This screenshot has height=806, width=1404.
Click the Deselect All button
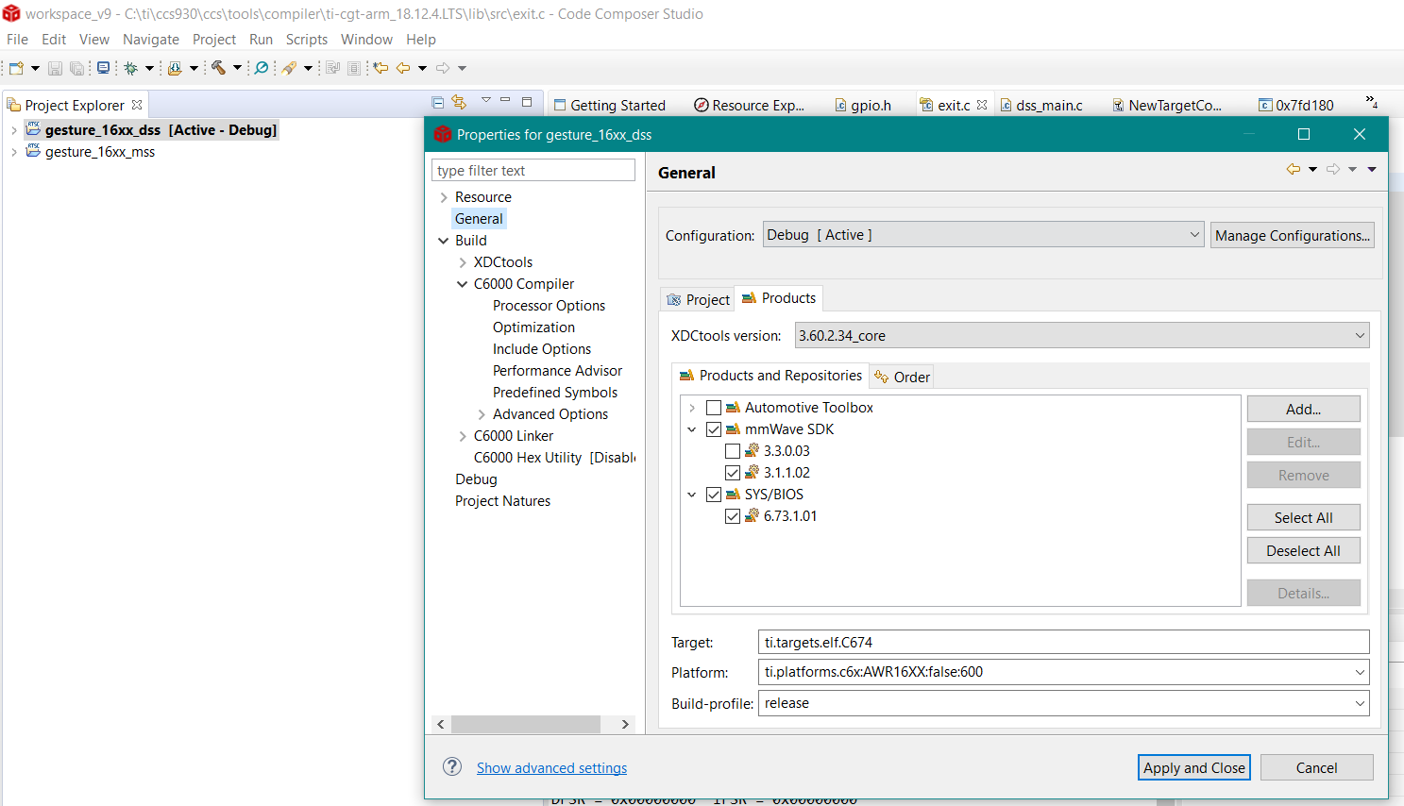point(1303,550)
